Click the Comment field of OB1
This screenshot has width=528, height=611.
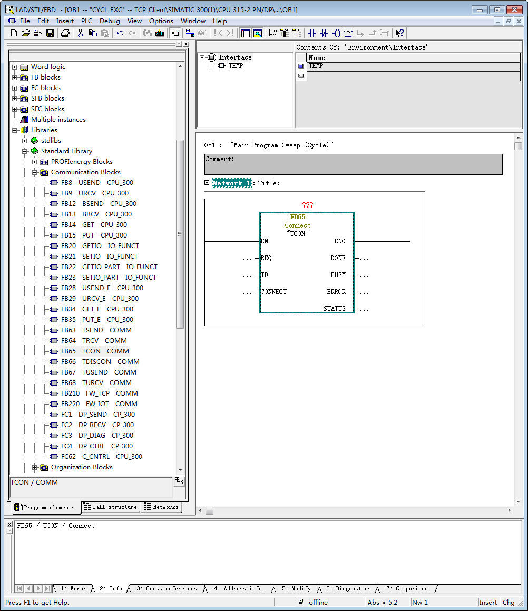pos(353,164)
